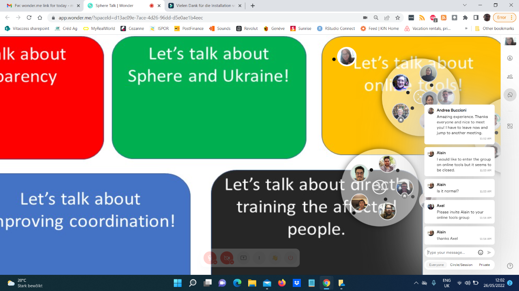The height and width of the screenshot is (291, 519).
Task: Switch to the Private chat tab
Action: (484, 265)
